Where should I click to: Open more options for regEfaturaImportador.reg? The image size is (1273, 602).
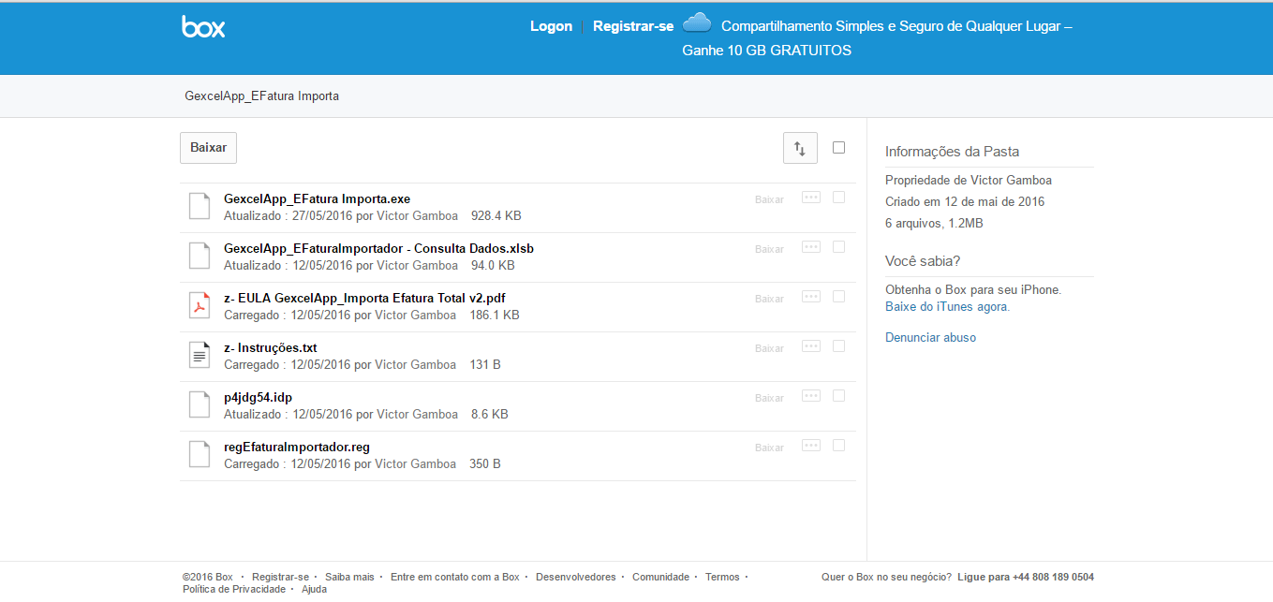811,446
